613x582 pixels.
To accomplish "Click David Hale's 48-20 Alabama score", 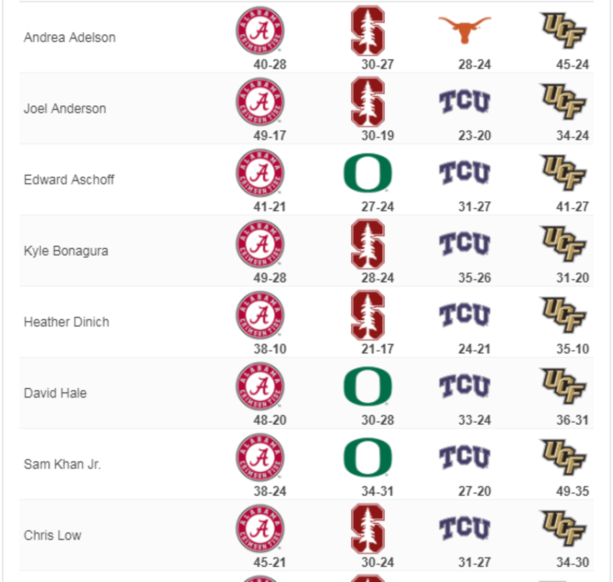I will [270, 421].
